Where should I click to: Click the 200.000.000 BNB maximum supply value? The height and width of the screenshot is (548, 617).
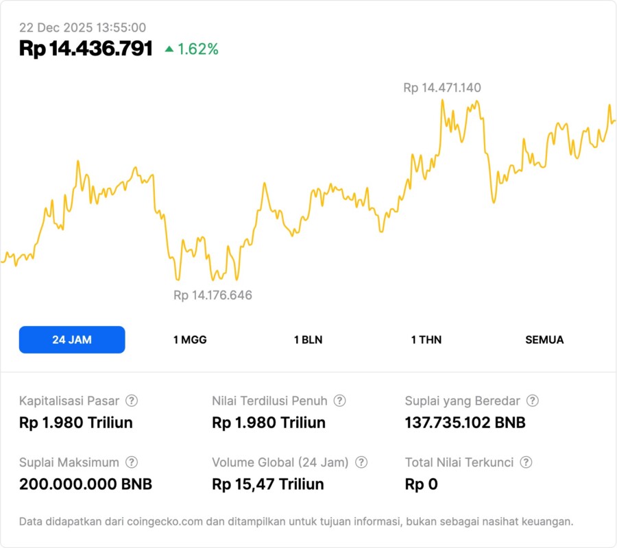point(86,484)
